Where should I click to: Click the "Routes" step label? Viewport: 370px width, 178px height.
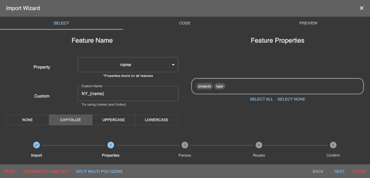pos(259,155)
